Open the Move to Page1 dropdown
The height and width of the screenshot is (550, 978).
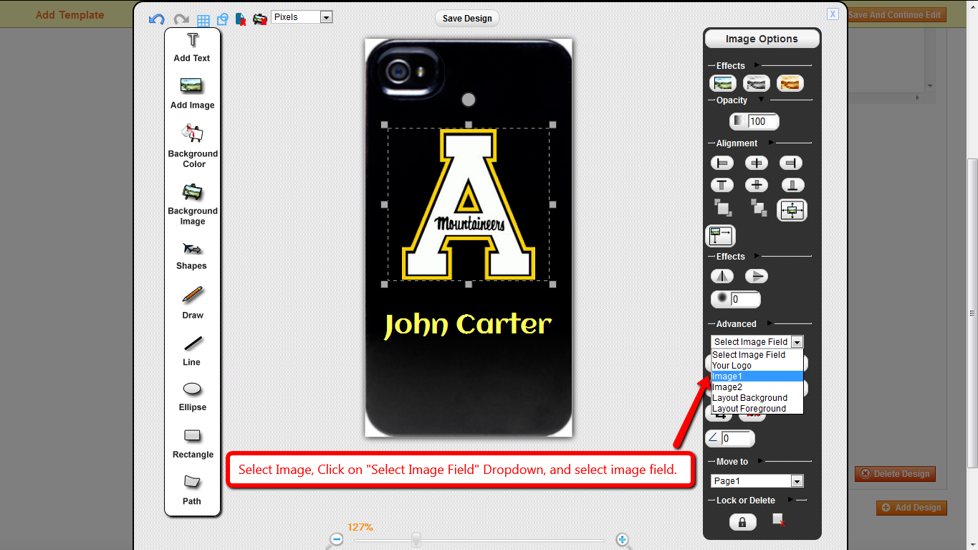click(757, 481)
